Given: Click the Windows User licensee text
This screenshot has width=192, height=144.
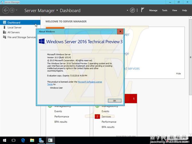Looking at the screenshot, I should click(56, 88).
